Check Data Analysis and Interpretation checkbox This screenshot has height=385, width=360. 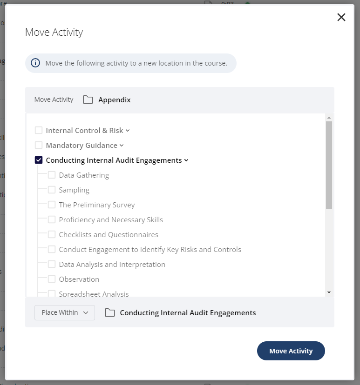coord(52,264)
